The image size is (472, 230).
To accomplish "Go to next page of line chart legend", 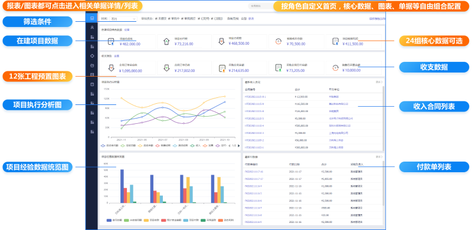I will [239, 146].
